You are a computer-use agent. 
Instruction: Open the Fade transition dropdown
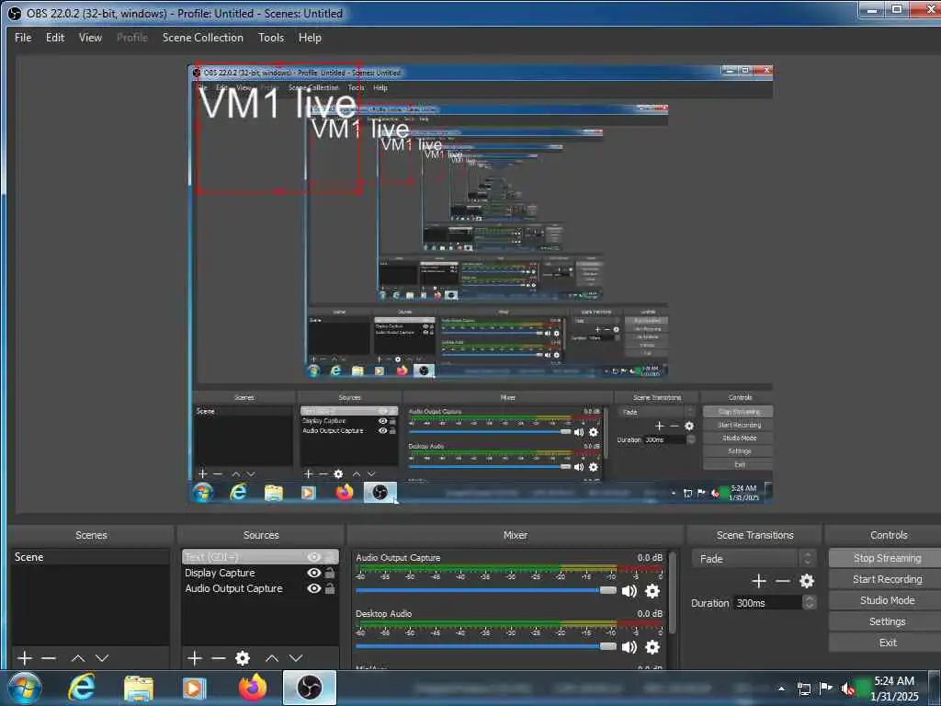pos(754,558)
